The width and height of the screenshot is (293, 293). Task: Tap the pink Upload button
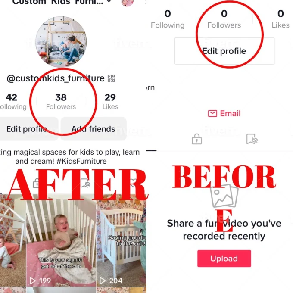224,259
